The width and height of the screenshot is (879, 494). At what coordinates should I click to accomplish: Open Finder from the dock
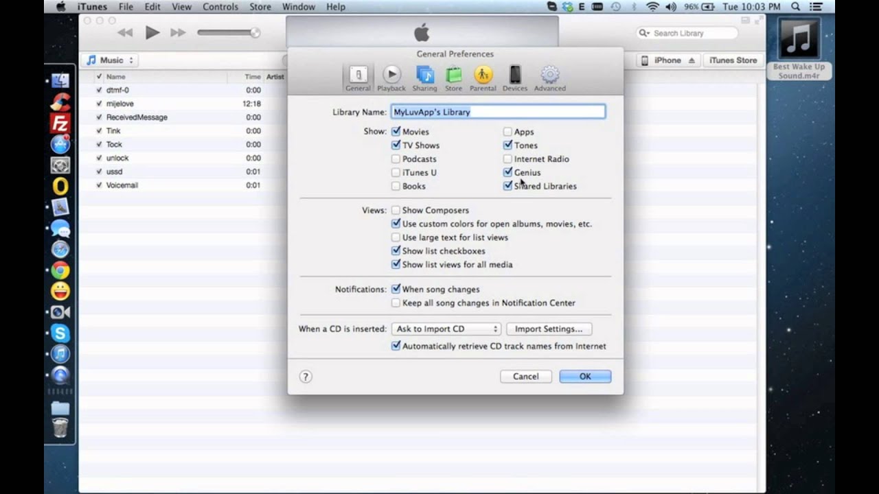(x=60, y=82)
